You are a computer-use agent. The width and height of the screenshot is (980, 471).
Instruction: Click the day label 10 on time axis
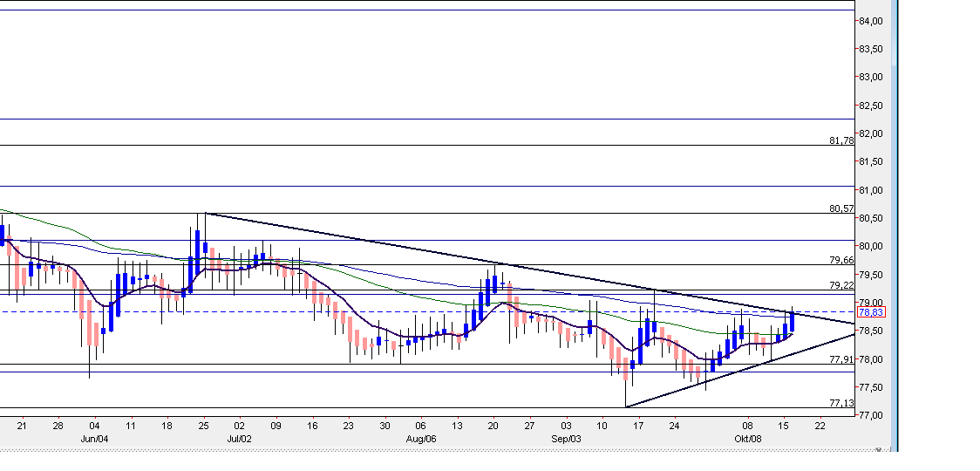(602, 426)
